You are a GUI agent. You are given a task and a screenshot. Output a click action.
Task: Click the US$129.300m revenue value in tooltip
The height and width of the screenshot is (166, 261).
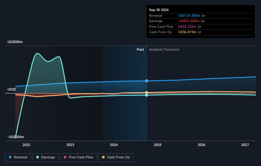click(x=189, y=16)
